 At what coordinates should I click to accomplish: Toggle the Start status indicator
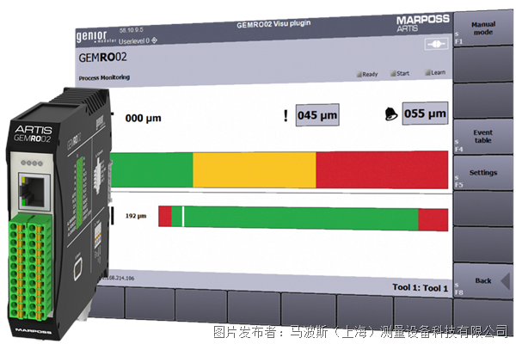tap(397, 74)
